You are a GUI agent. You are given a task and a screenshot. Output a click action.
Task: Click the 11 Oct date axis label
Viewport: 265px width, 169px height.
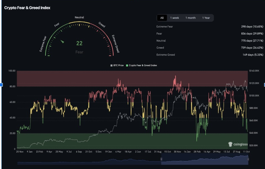[246, 152]
